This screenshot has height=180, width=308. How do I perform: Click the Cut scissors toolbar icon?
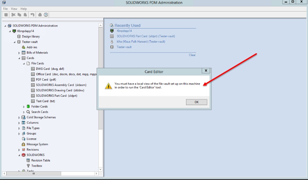pos(13,15)
